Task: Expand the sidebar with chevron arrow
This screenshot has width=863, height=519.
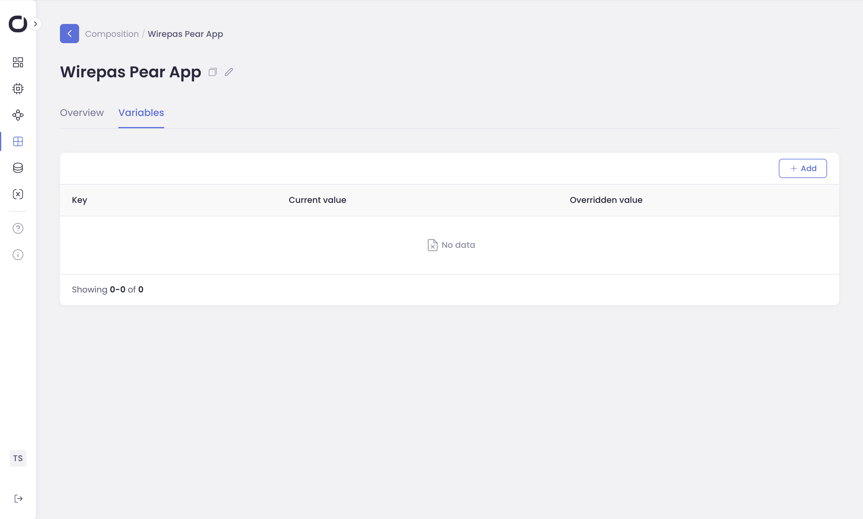Action: [35, 24]
